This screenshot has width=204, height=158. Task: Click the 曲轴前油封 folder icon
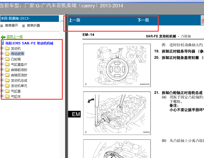[x=7, y=70]
